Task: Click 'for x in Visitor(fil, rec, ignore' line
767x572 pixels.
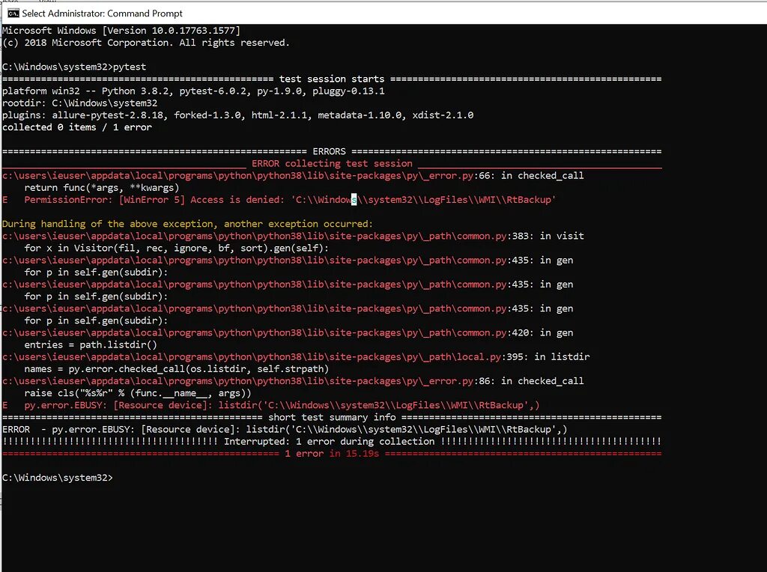Action: coord(177,248)
